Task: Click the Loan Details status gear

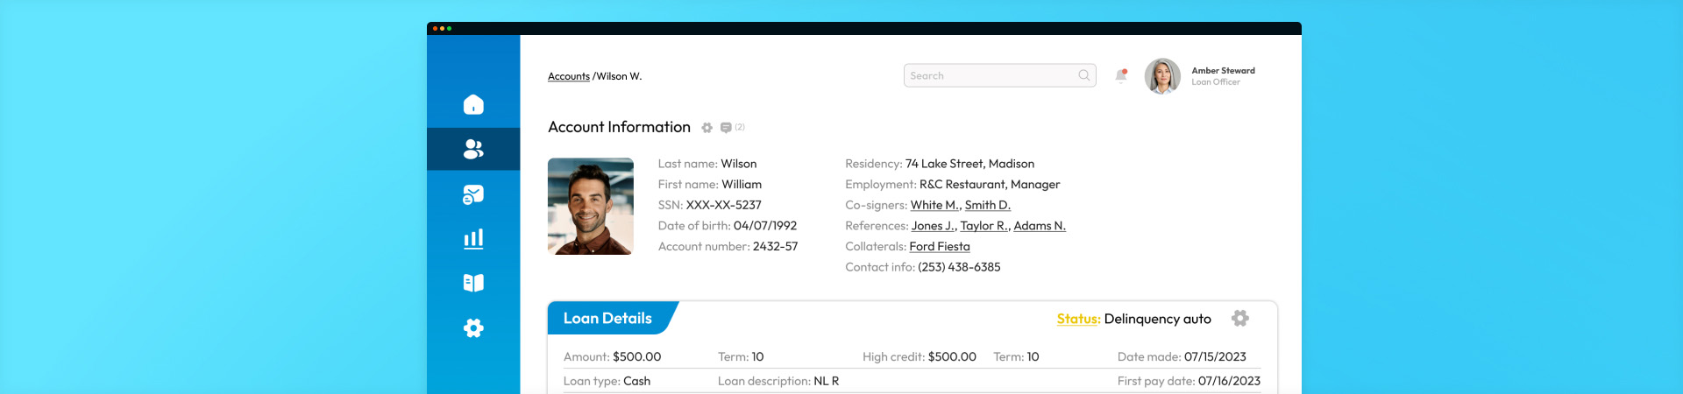Action: coord(1239,318)
